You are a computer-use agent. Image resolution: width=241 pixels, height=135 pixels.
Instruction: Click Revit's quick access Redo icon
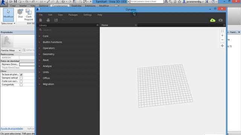[33, 1]
